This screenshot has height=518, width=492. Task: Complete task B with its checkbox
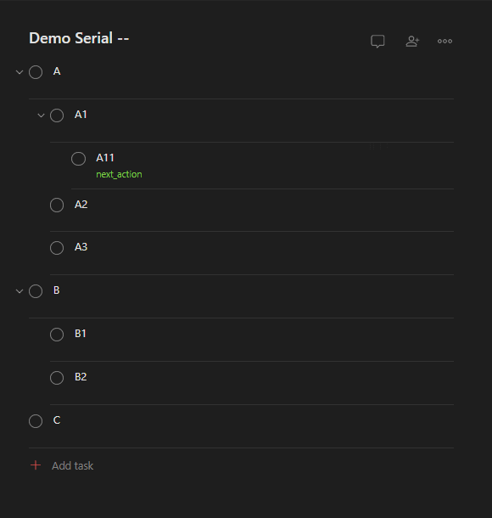click(36, 291)
